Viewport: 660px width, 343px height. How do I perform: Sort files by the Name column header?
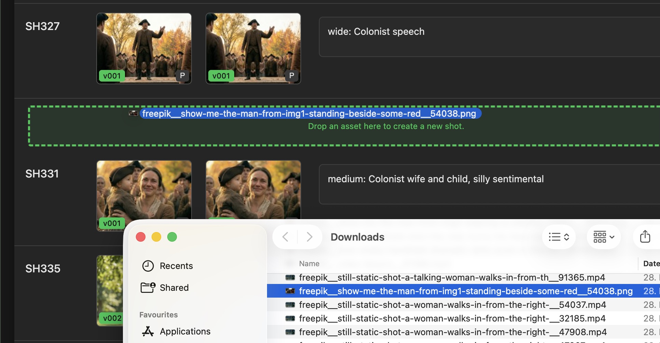point(309,263)
